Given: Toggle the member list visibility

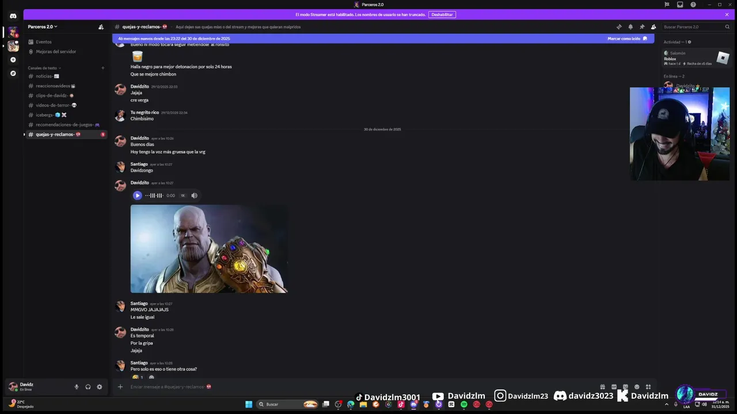Looking at the screenshot, I should click(654, 27).
